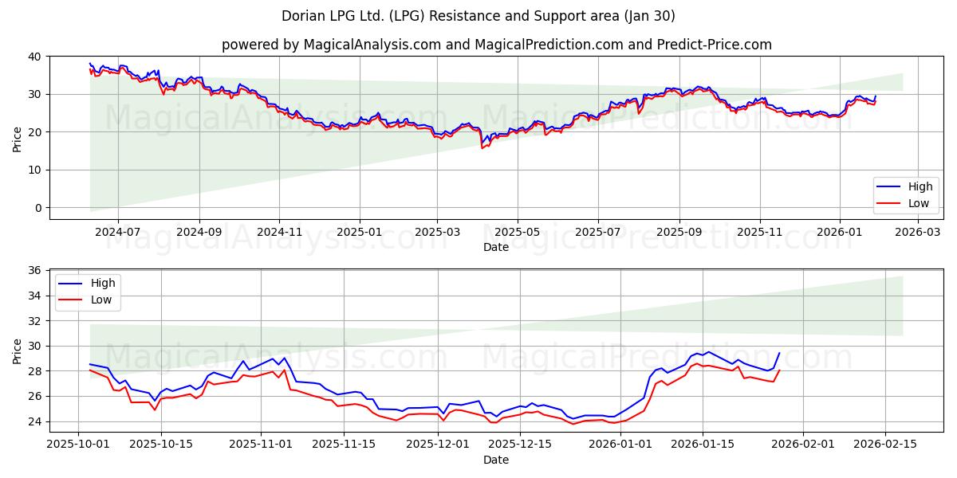Click the '2026-01' tick label on top chart
957x478 pixels.
(840, 232)
